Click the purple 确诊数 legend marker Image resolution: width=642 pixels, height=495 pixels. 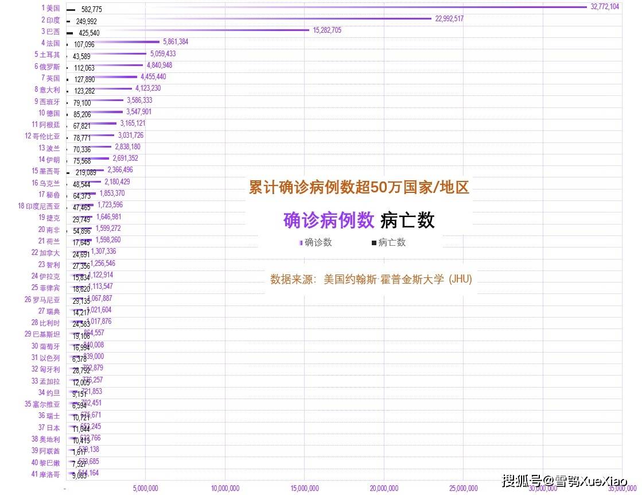(x=301, y=243)
